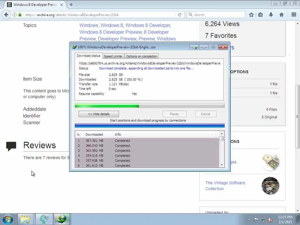The height and width of the screenshot is (225, 300).
Task: Click the CD-ROM collection thumbnail
Action: tap(270, 162)
